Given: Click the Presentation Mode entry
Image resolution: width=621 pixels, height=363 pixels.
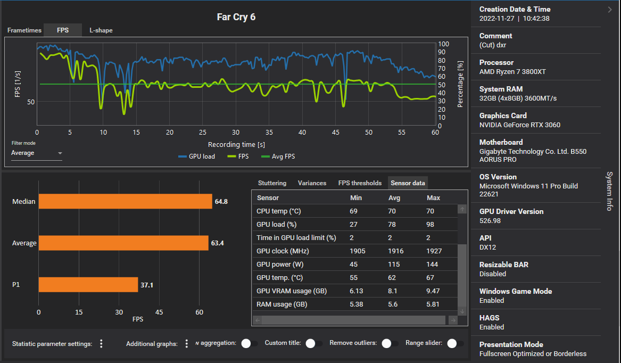Looking at the screenshot, I should tap(535, 349).
